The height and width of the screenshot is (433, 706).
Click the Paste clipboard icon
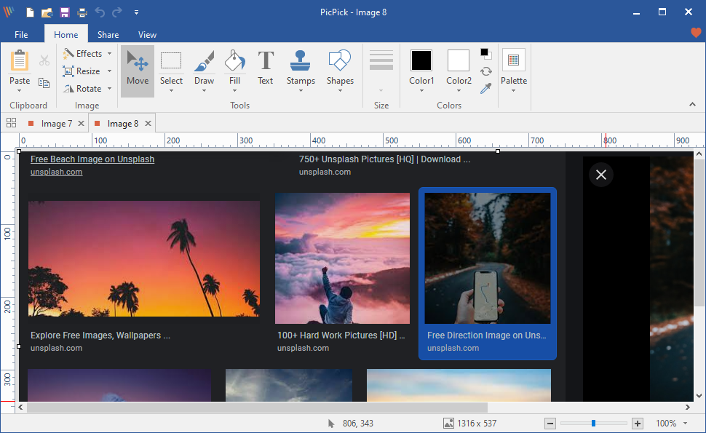click(x=20, y=60)
